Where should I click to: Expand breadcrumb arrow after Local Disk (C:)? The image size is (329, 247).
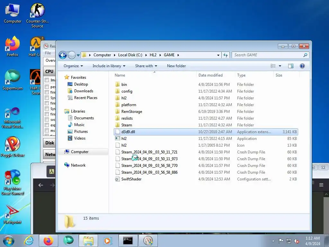[146, 55]
